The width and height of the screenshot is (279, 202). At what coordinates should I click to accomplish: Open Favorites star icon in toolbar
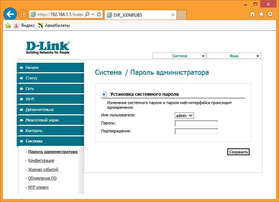click(261, 14)
